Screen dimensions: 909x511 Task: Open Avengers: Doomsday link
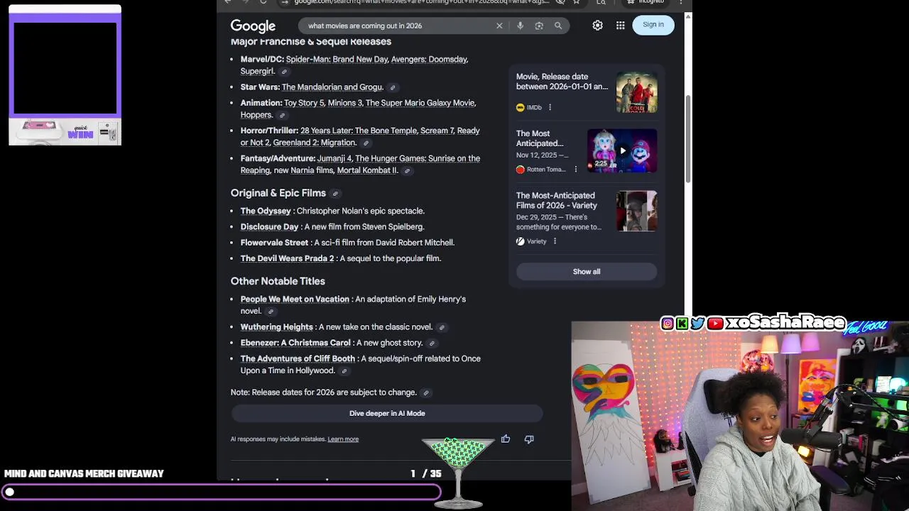[x=429, y=60]
